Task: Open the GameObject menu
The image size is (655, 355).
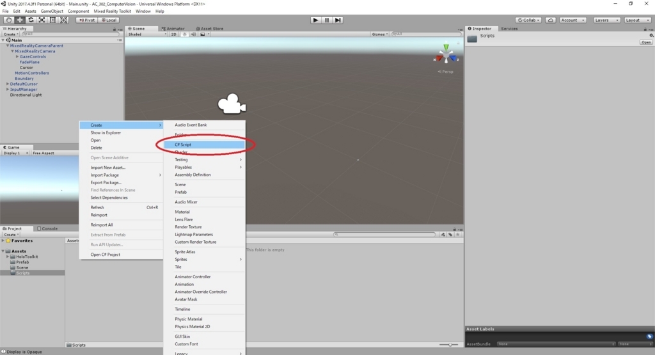Action: point(52,12)
